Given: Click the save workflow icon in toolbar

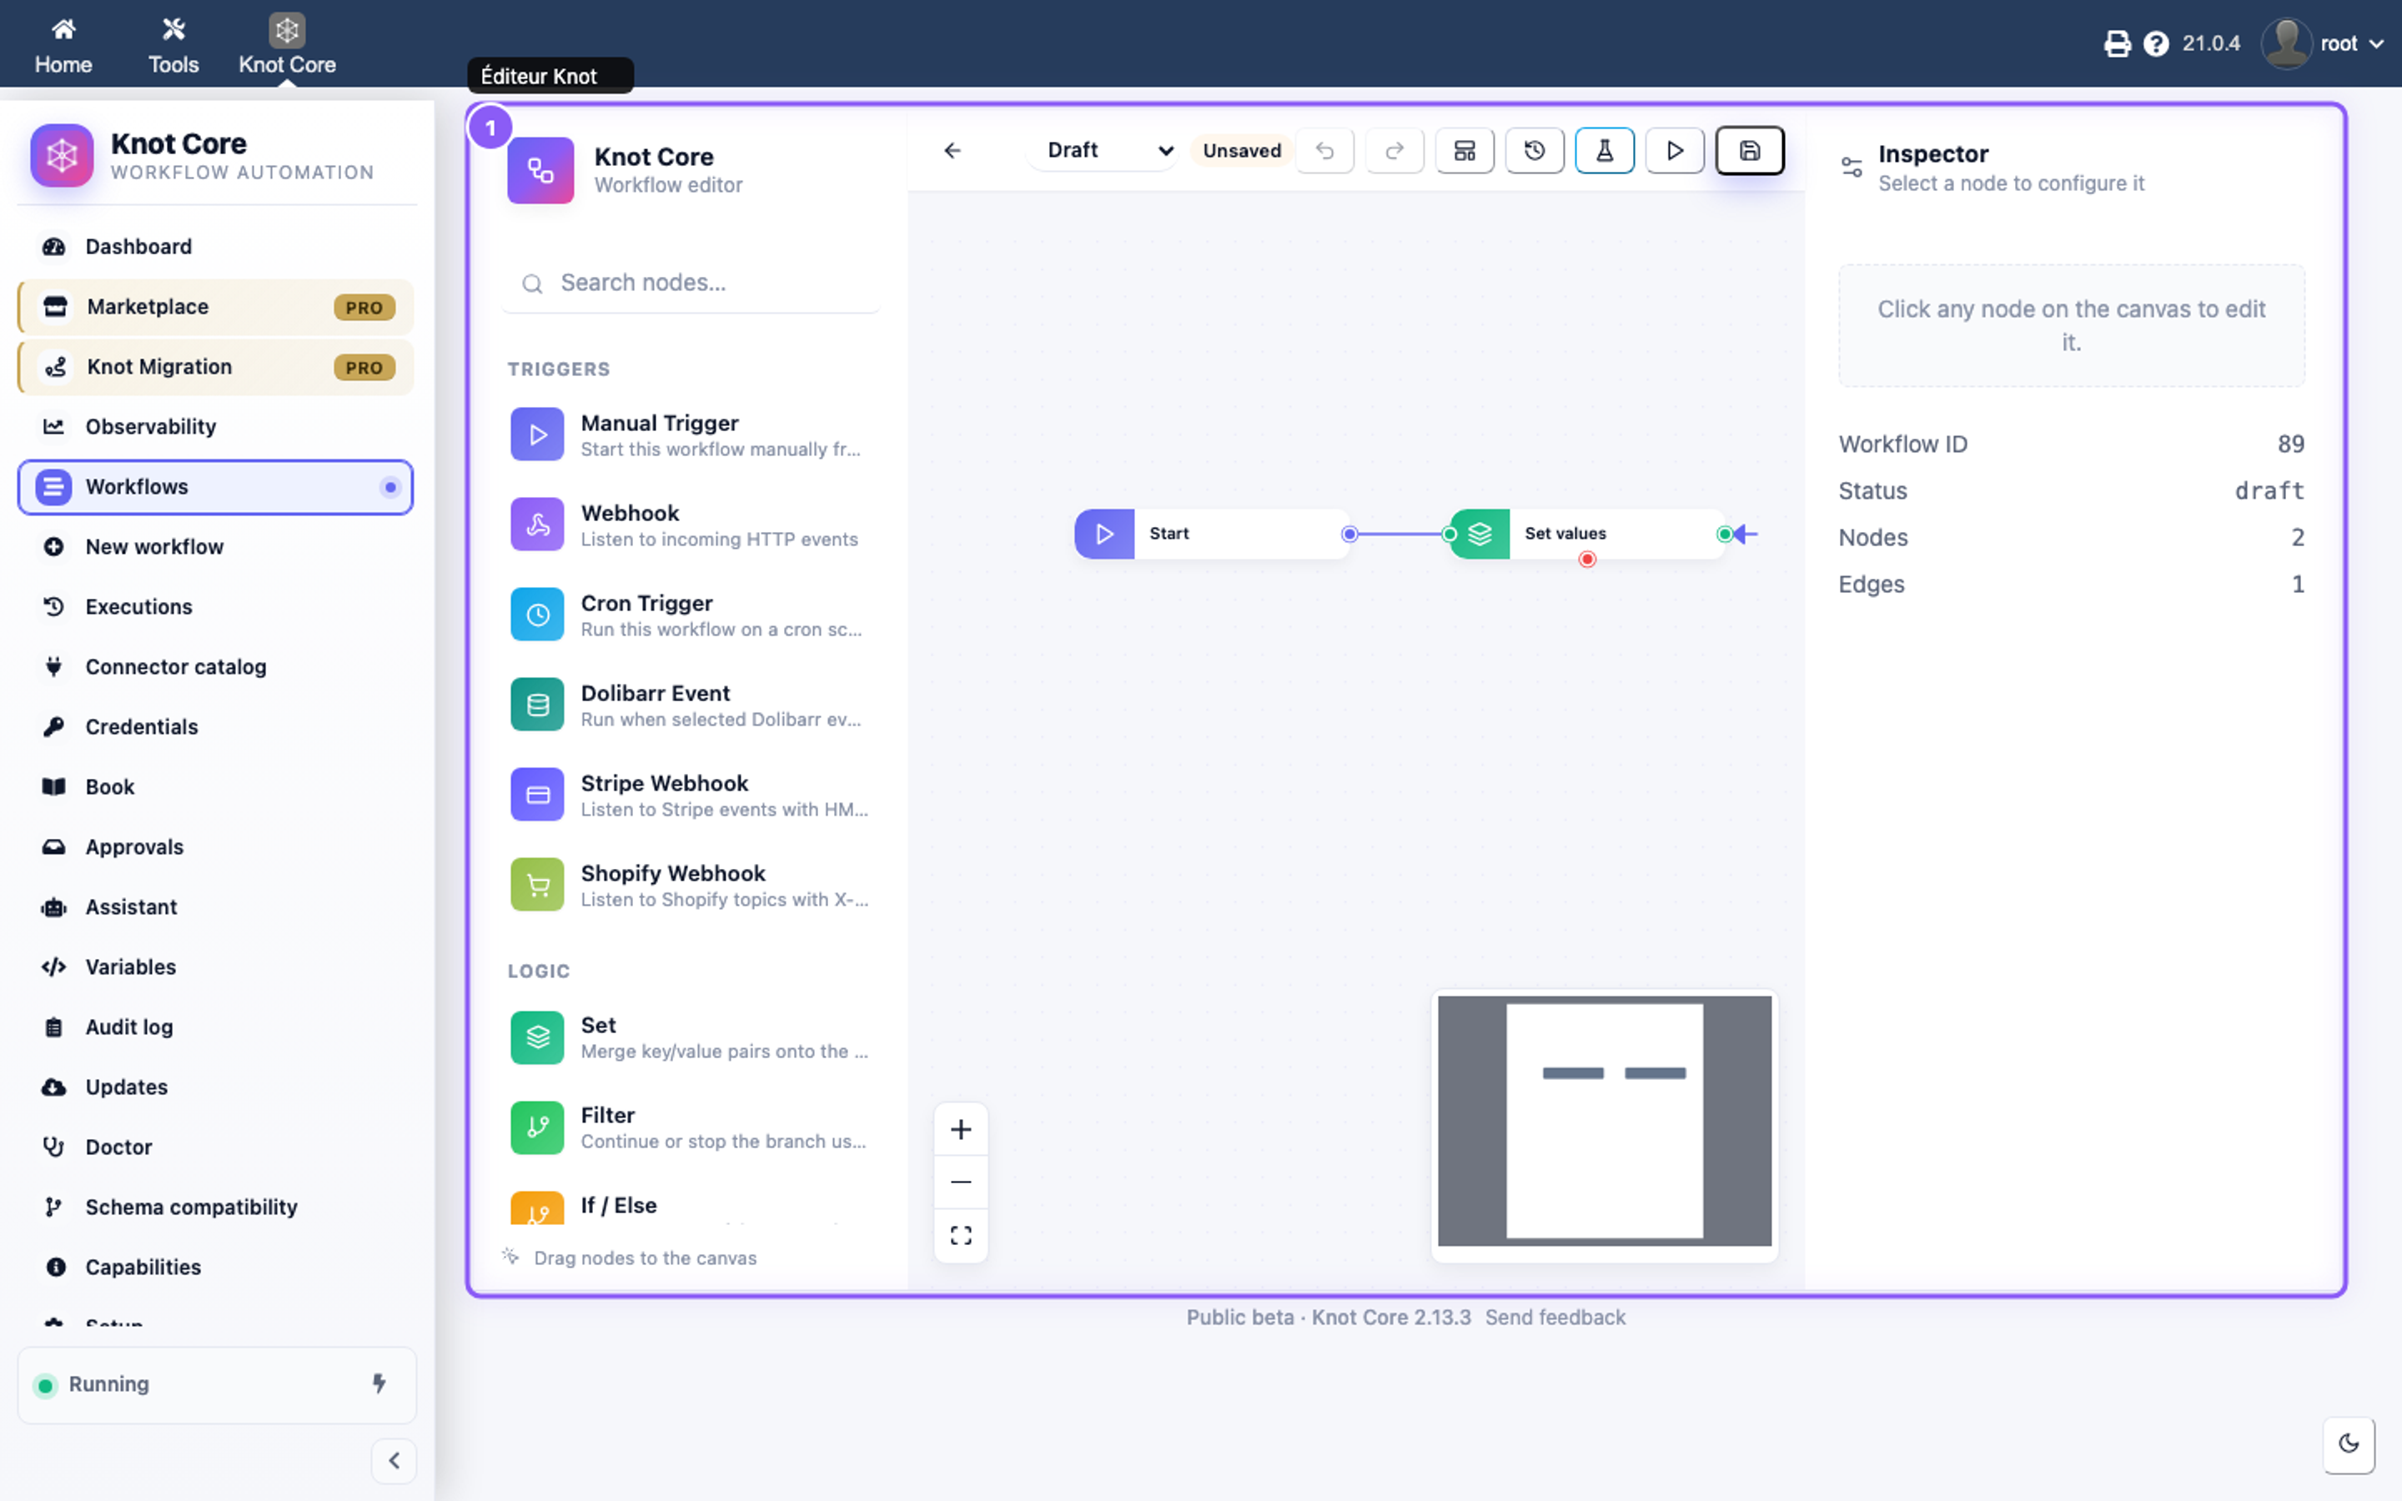Looking at the screenshot, I should click(1749, 151).
